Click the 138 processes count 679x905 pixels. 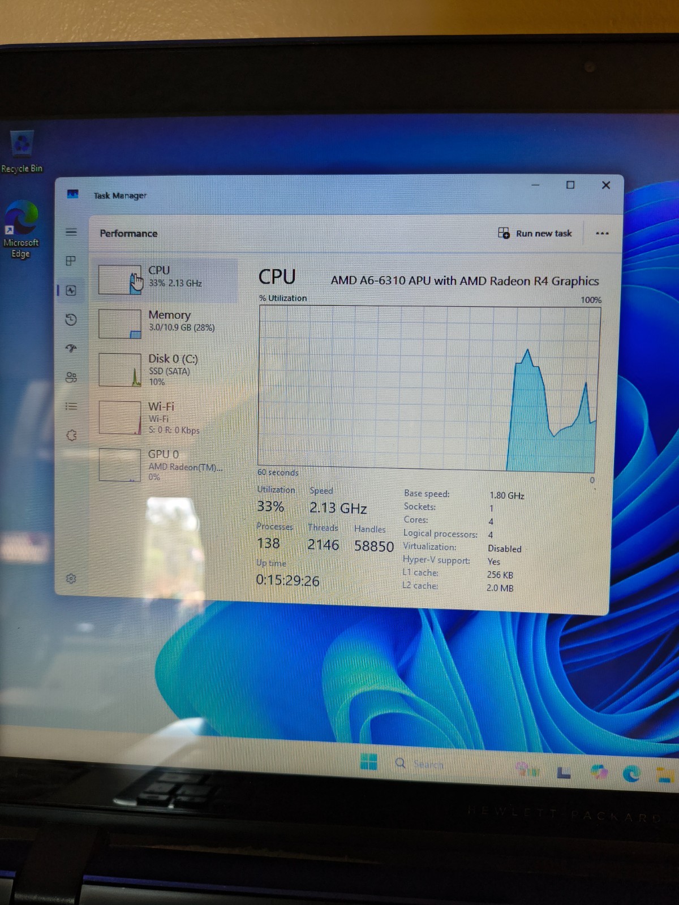(268, 544)
